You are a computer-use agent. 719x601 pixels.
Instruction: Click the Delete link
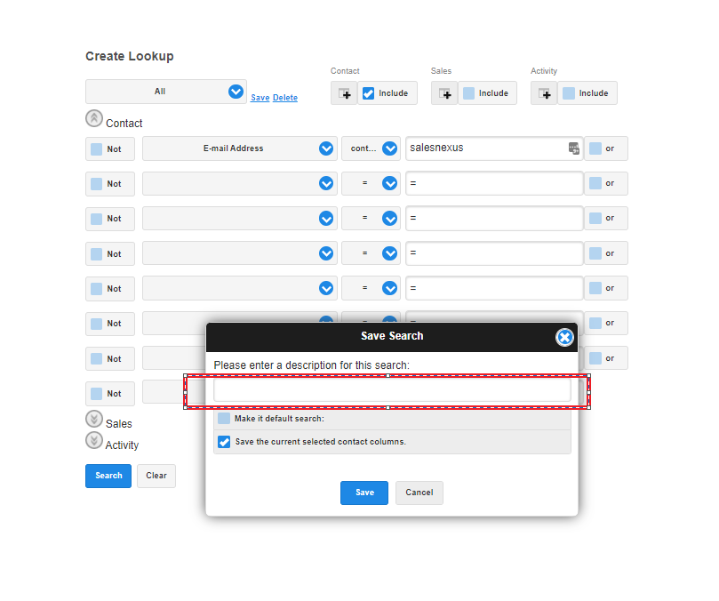[285, 98]
